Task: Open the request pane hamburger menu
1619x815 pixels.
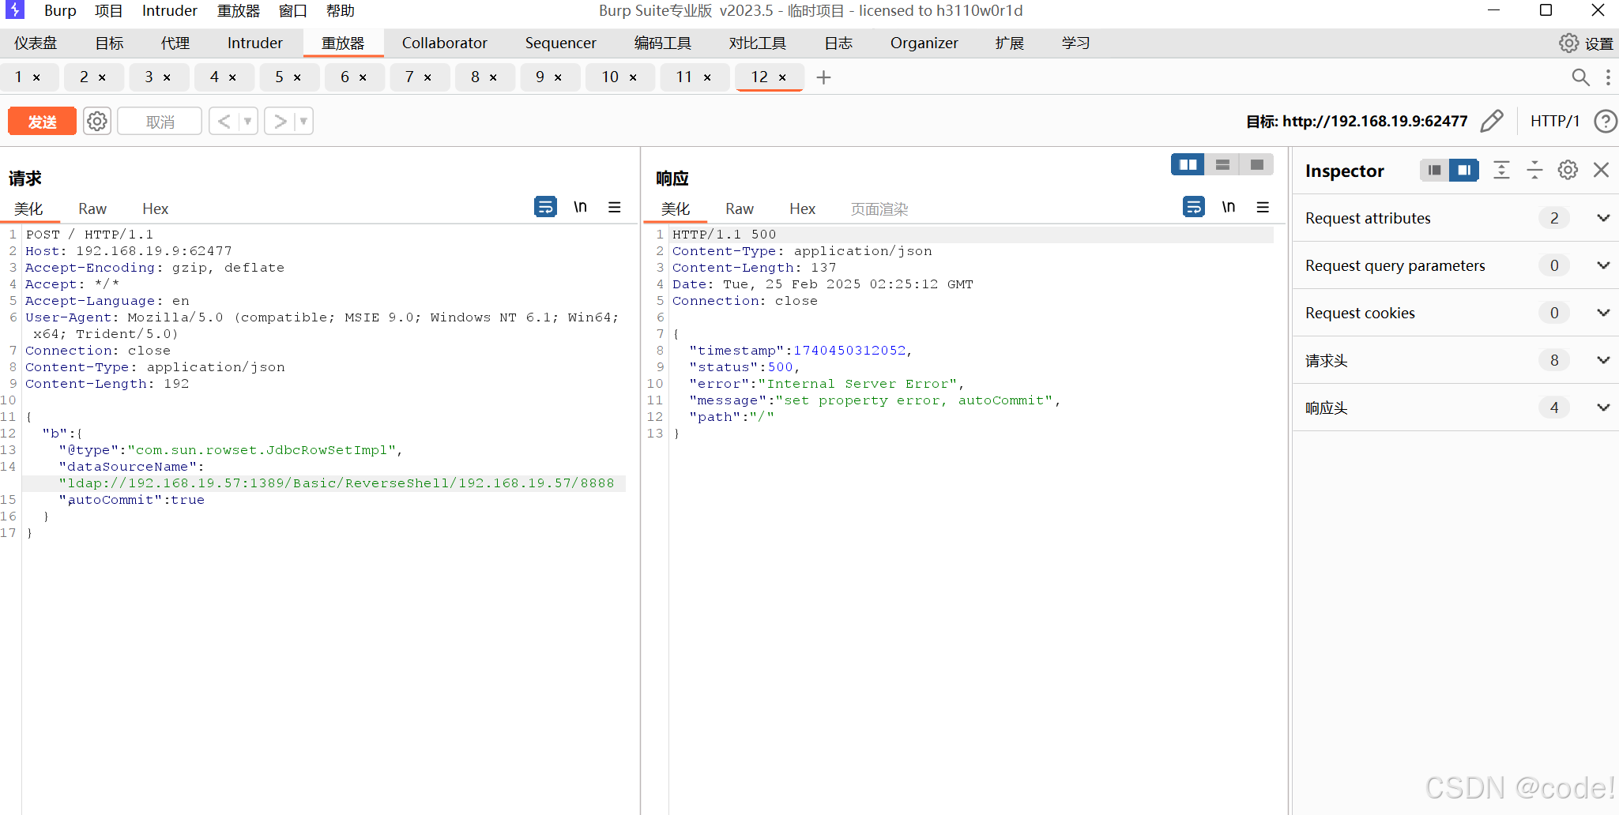Action: coord(614,207)
